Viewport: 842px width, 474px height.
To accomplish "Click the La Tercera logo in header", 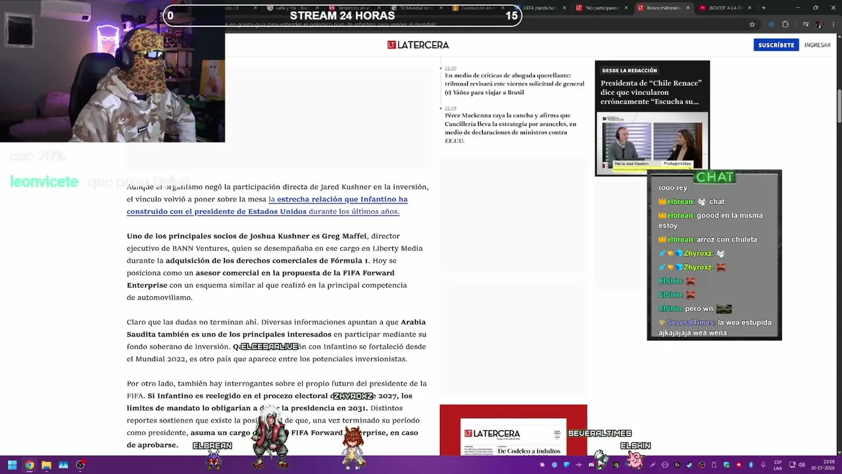I will [418, 45].
